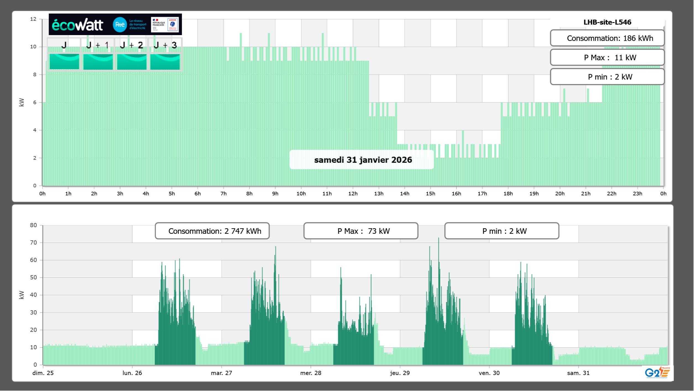
Task: Click the LHB-site-L546 site title
Action: (x=607, y=22)
